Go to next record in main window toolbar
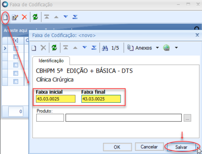Screen dimensions: 202x154 pyautogui.click(x=66, y=16)
